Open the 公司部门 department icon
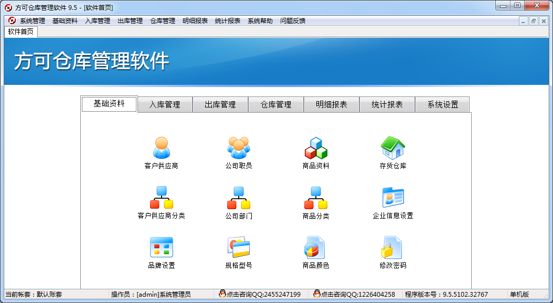 [238, 200]
